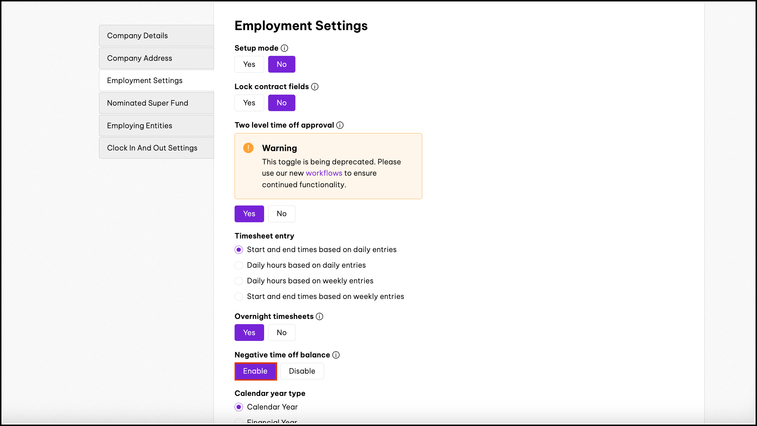Click info icon beside Lock contract fields
The height and width of the screenshot is (426, 757).
click(314, 87)
